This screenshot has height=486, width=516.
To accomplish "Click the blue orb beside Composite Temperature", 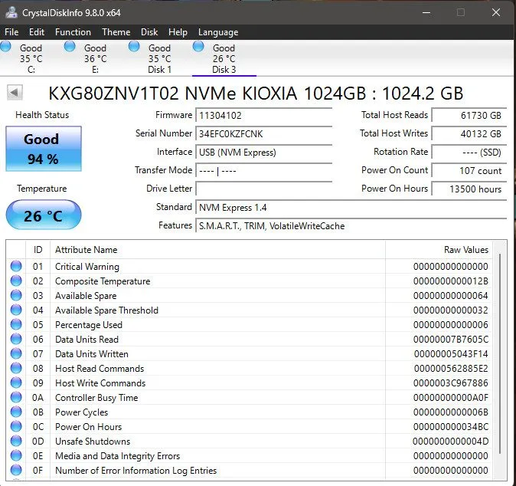I will tap(16, 281).
